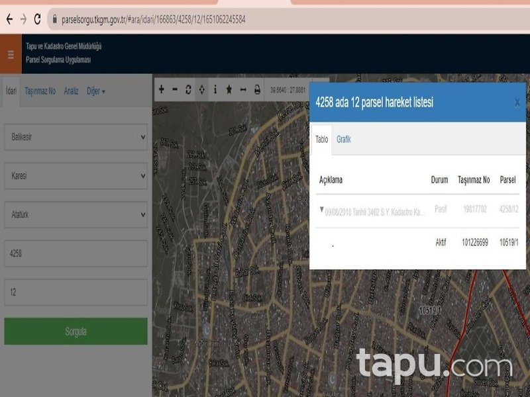
Task: Click the Parsel column header
Action: click(x=507, y=180)
